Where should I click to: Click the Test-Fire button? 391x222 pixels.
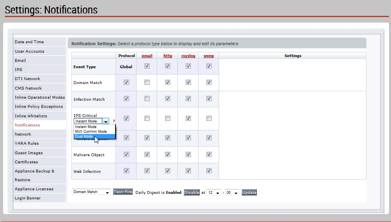click(123, 191)
